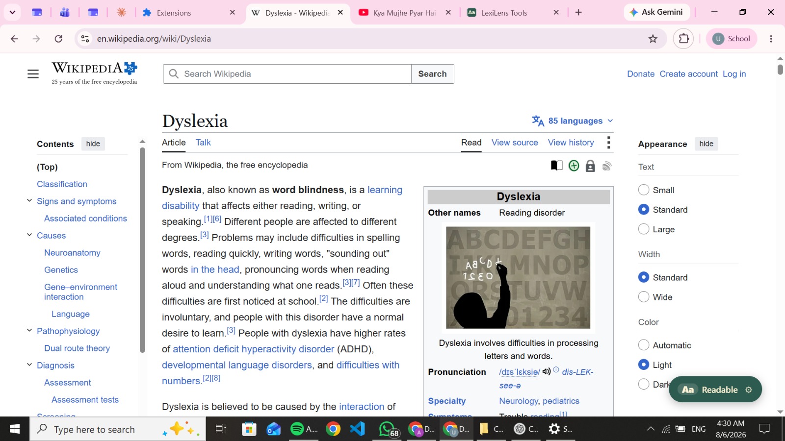
Task: Open WhatsApp from the taskbar
Action: tap(388, 429)
